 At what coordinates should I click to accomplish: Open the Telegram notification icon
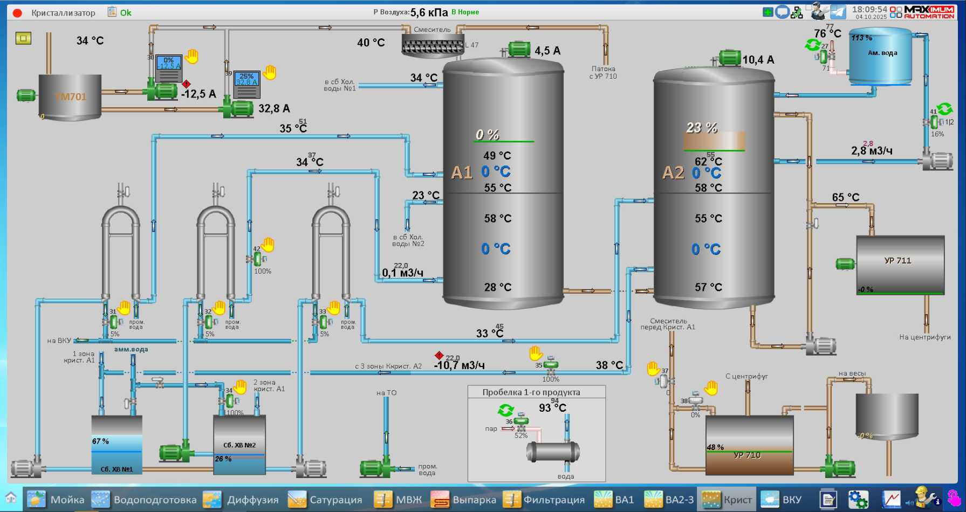pyautogui.click(x=838, y=12)
